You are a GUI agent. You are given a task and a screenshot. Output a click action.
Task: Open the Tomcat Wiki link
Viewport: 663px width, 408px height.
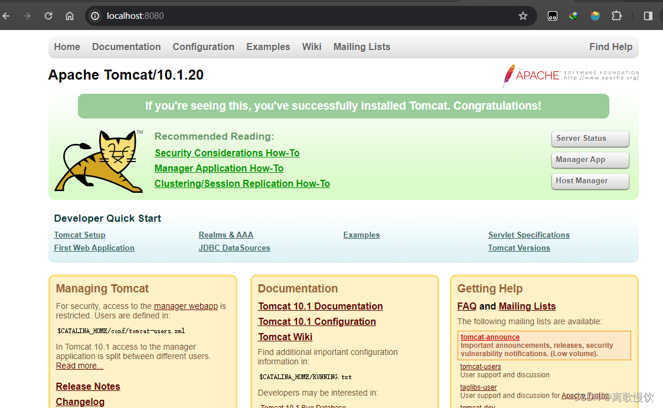[285, 337]
